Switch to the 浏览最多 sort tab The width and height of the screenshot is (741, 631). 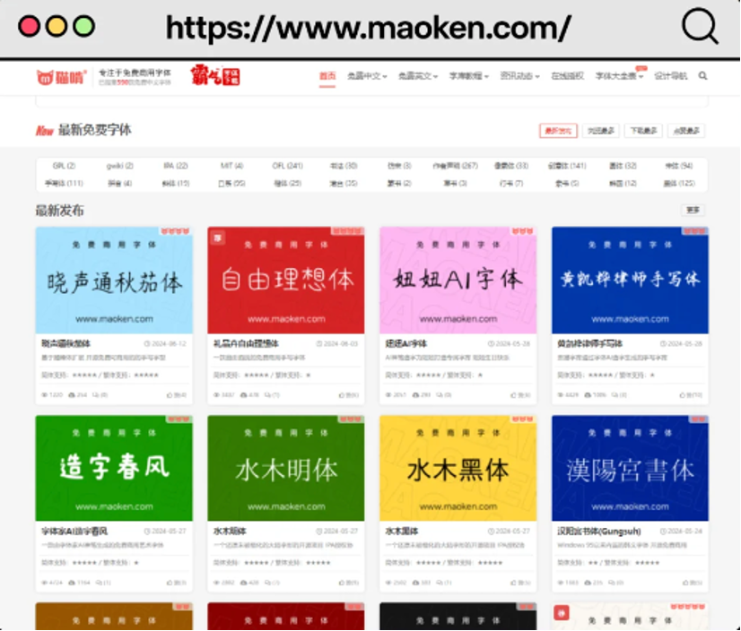(x=601, y=131)
